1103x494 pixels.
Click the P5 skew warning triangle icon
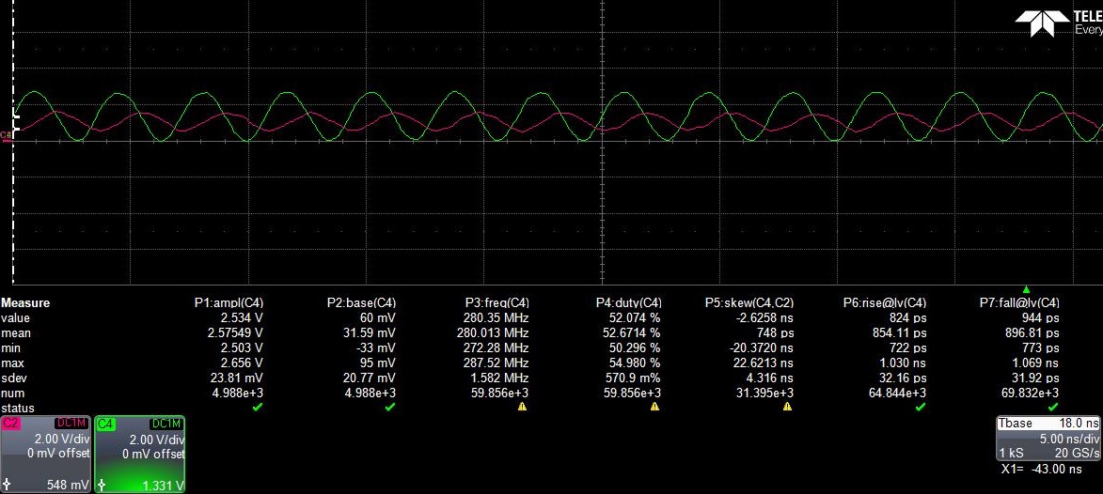pos(787,408)
